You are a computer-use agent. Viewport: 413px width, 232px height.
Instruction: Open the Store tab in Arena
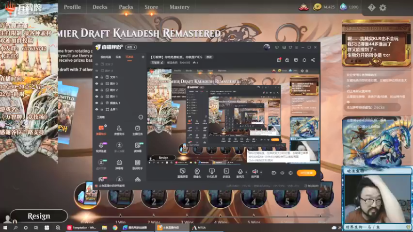[151, 7]
